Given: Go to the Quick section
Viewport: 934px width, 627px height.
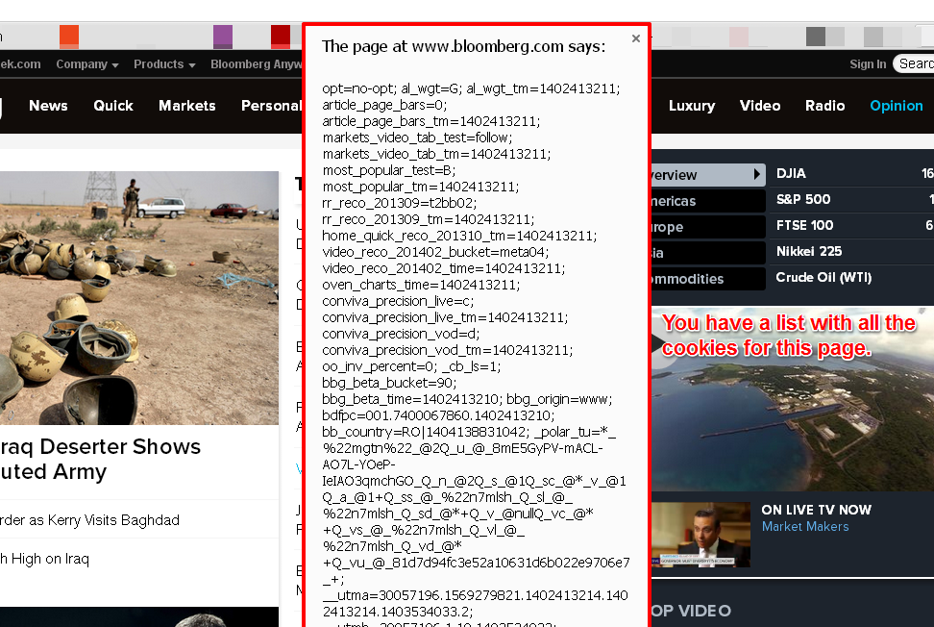Looking at the screenshot, I should coord(113,106).
